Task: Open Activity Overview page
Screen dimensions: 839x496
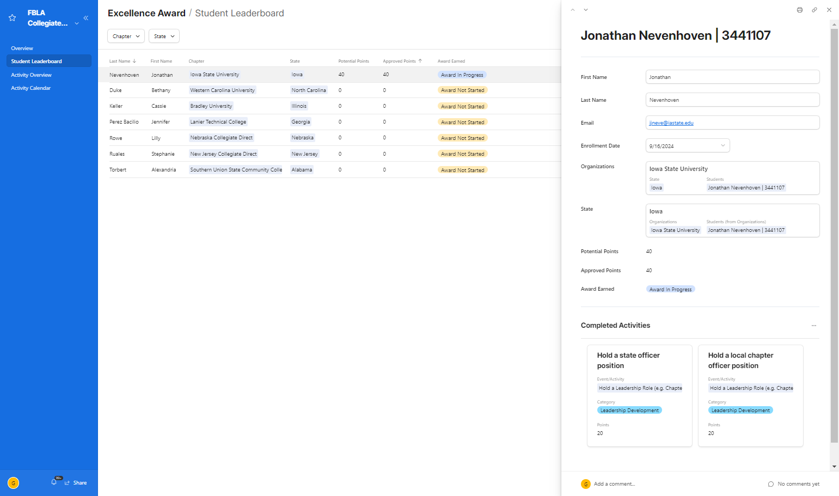Action: (x=32, y=75)
